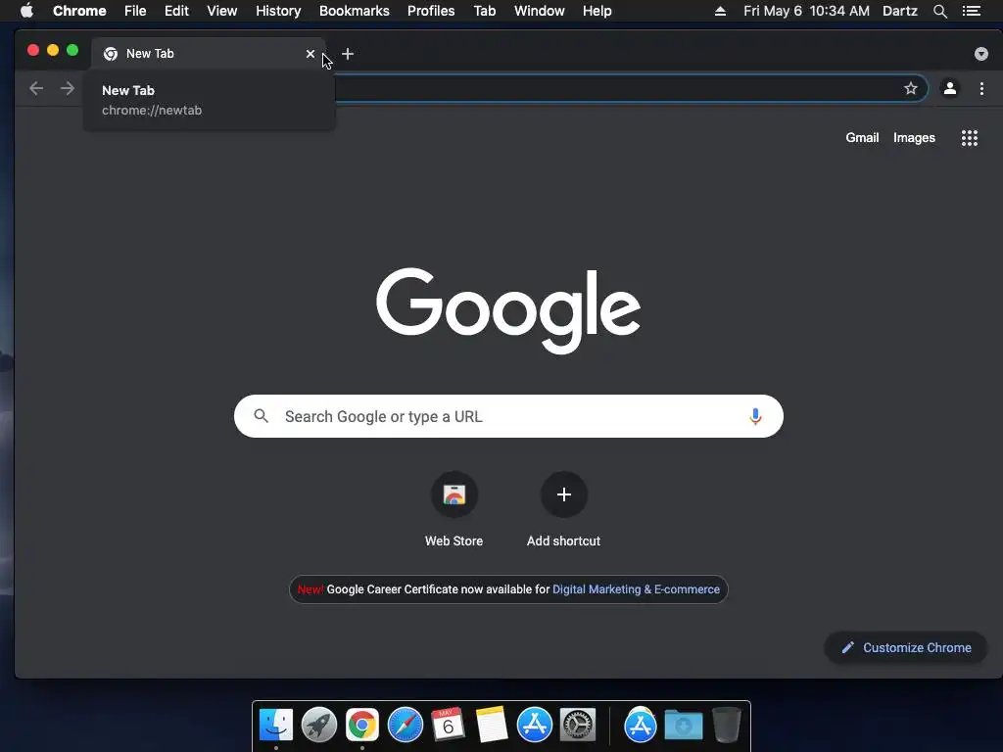Open the Bookmarks menu
Viewport: 1003px width, 752px height.
click(354, 11)
